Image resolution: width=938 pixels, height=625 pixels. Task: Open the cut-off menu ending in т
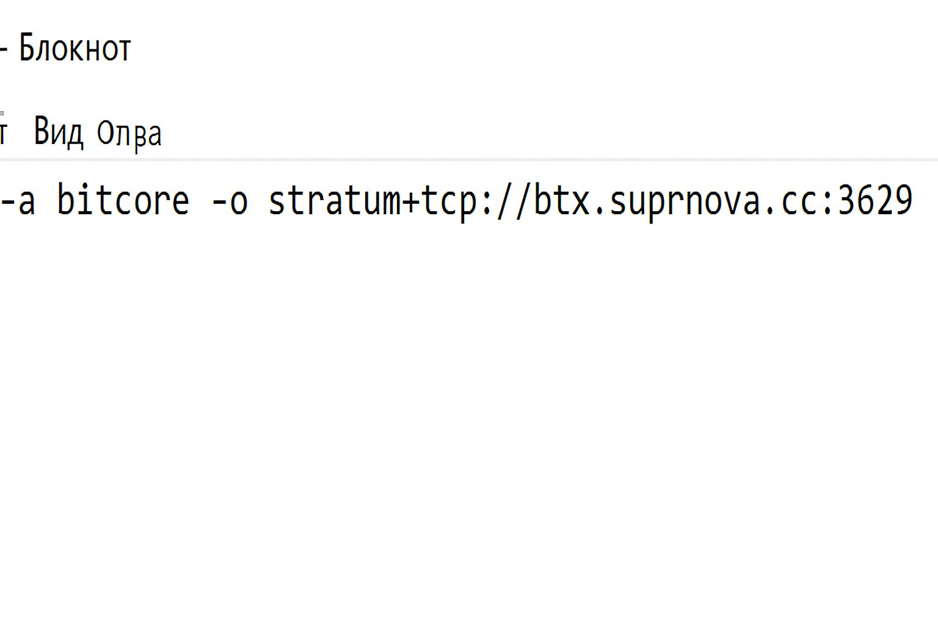3,132
